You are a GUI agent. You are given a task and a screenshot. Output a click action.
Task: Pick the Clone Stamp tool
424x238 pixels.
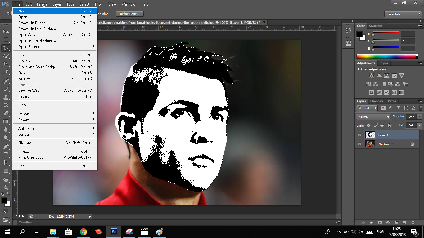pyautogui.click(x=6, y=97)
